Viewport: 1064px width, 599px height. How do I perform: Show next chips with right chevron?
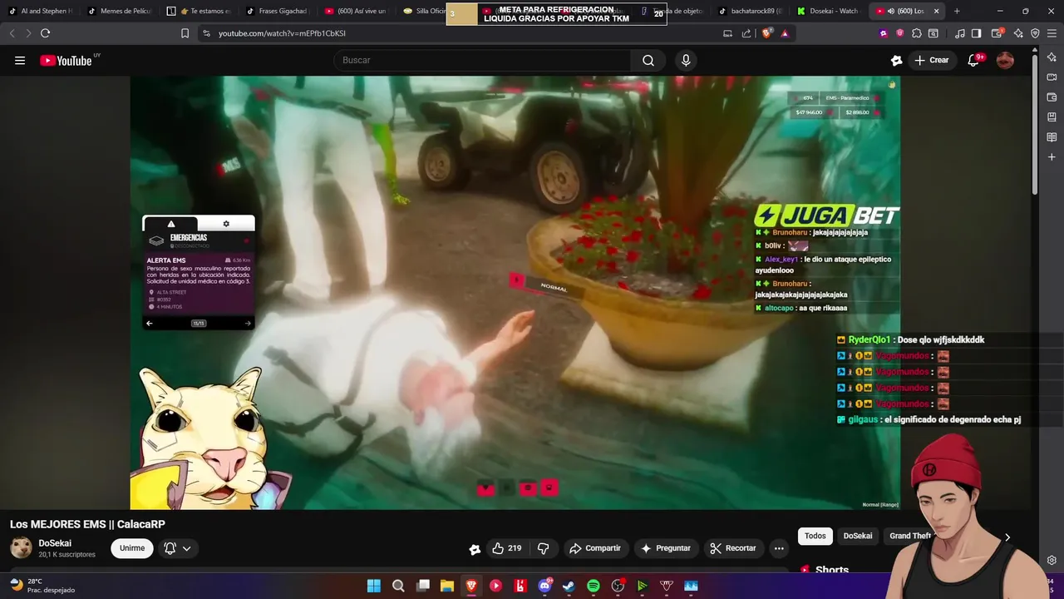pos(1007,537)
